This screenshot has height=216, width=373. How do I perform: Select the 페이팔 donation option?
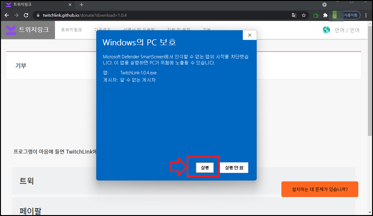(x=184, y=207)
